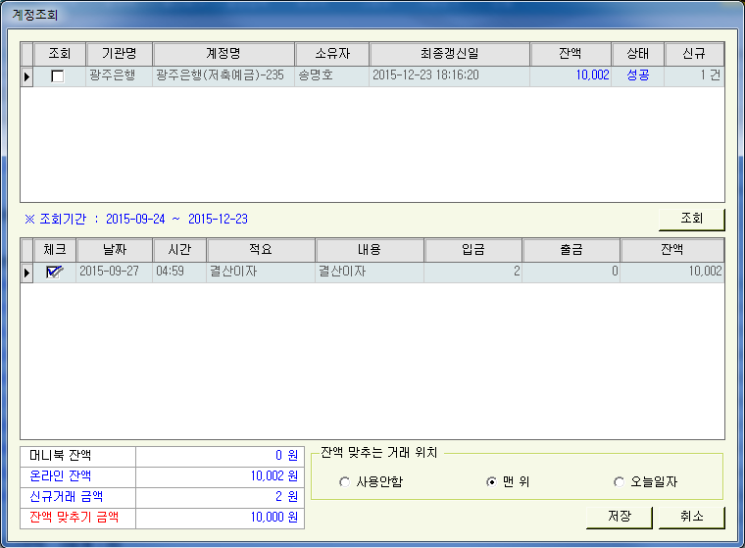Sort transactions by 입금 column
This screenshot has width=745, height=548.
click(472, 250)
